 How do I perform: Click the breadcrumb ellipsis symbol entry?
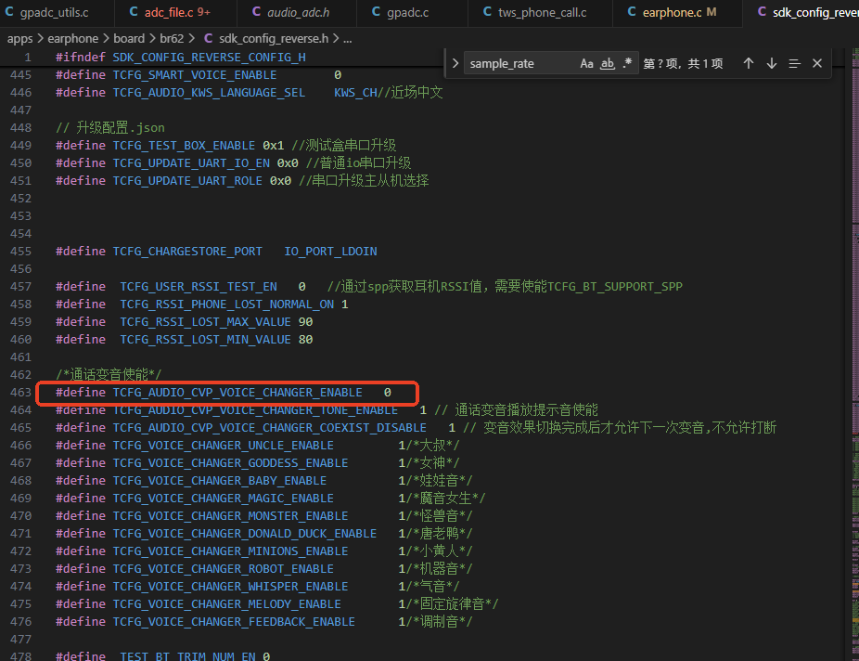coord(347,39)
